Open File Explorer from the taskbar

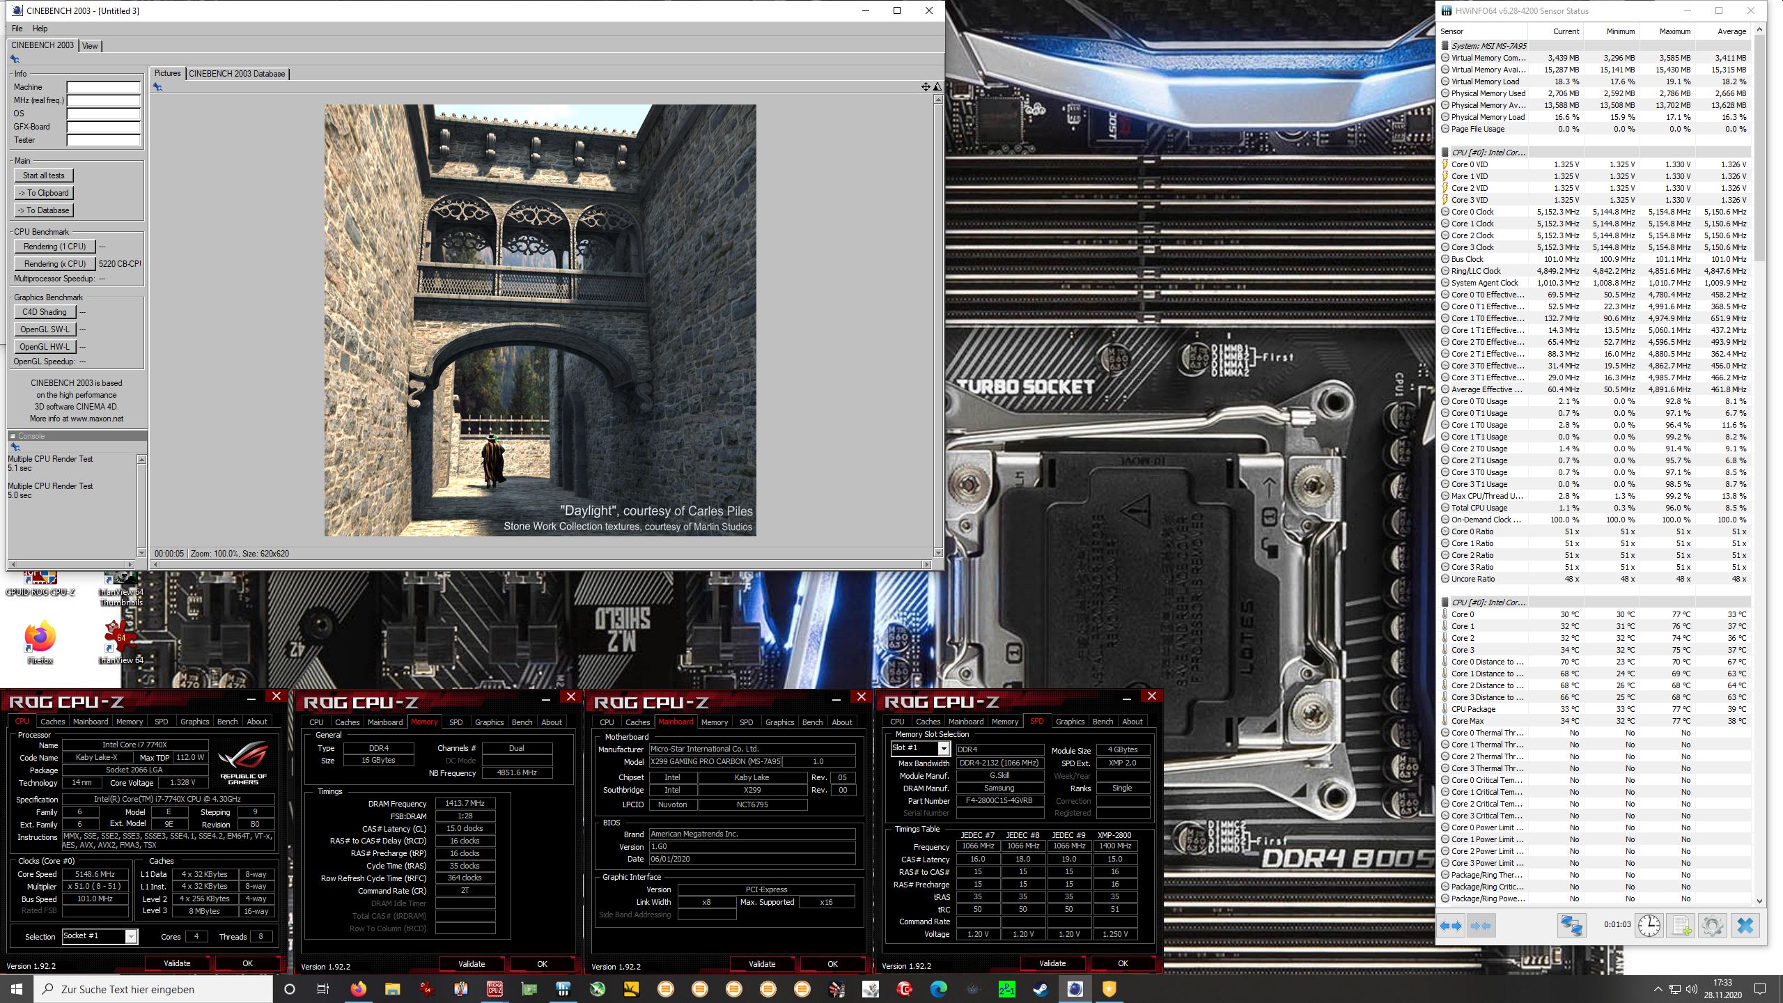click(392, 989)
